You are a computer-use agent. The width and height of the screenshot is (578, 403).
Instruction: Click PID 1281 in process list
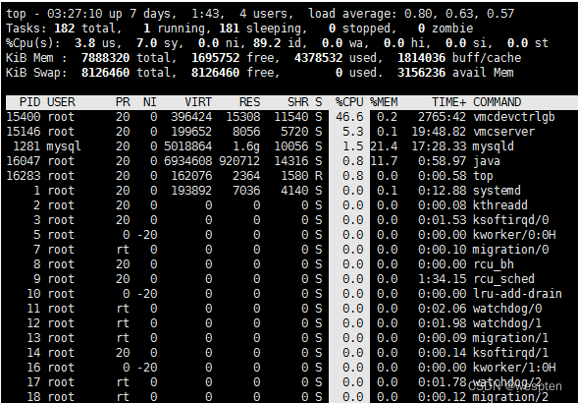(x=26, y=146)
